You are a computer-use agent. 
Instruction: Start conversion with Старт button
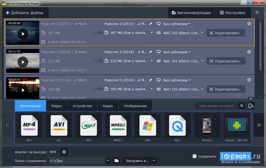[x=236, y=156]
